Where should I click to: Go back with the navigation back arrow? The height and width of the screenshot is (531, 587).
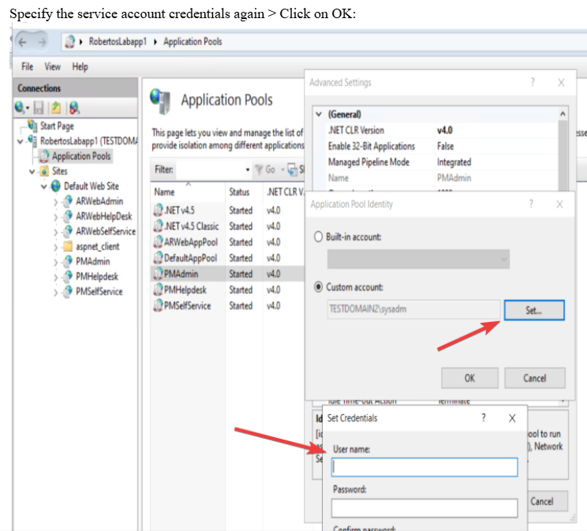pyautogui.click(x=22, y=42)
